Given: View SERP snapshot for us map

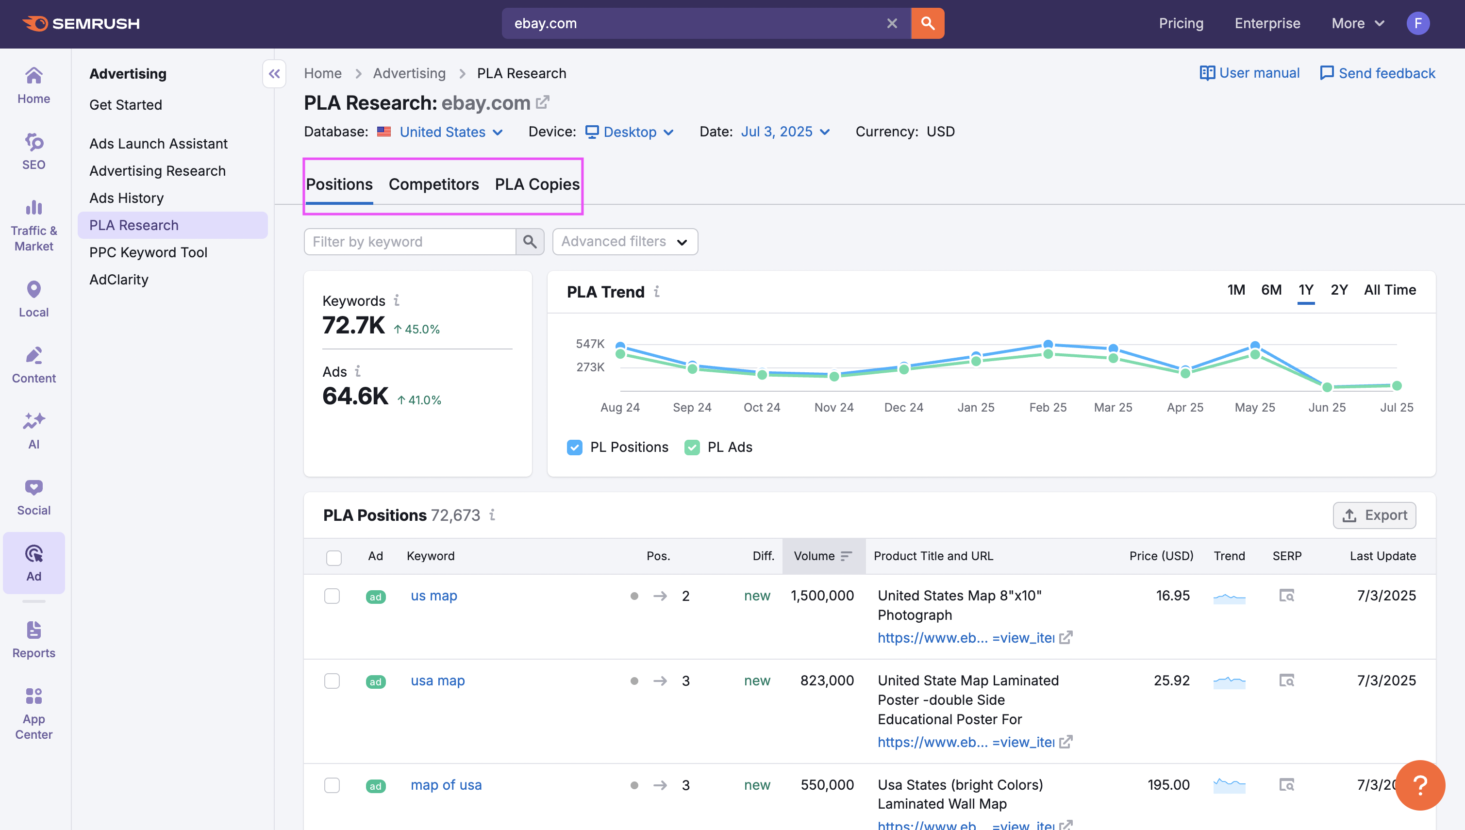Looking at the screenshot, I should [x=1286, y=596].
